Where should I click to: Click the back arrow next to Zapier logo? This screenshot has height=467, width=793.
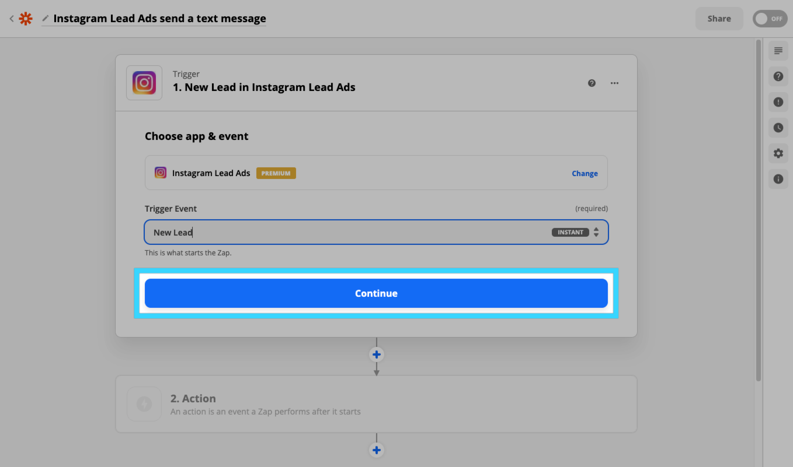pos(11,19)
